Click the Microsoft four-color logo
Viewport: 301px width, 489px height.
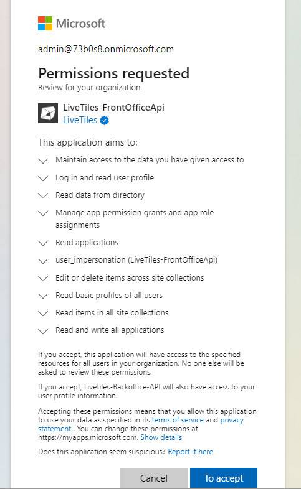tap(45, 24)
